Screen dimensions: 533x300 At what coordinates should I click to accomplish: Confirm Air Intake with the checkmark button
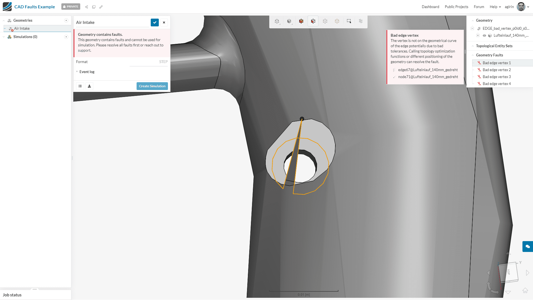point(155,22)
